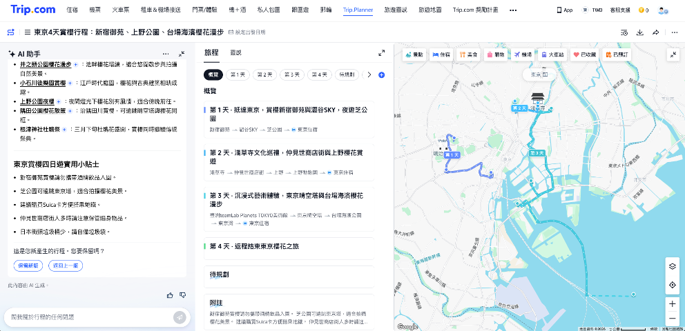Viewport: 685px width, 331px height.
Task: Open AI 助手 panel more options
Action: [x=166, y=54]
